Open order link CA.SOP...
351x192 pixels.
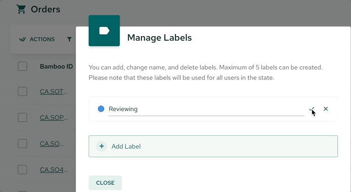click(54, 117)
